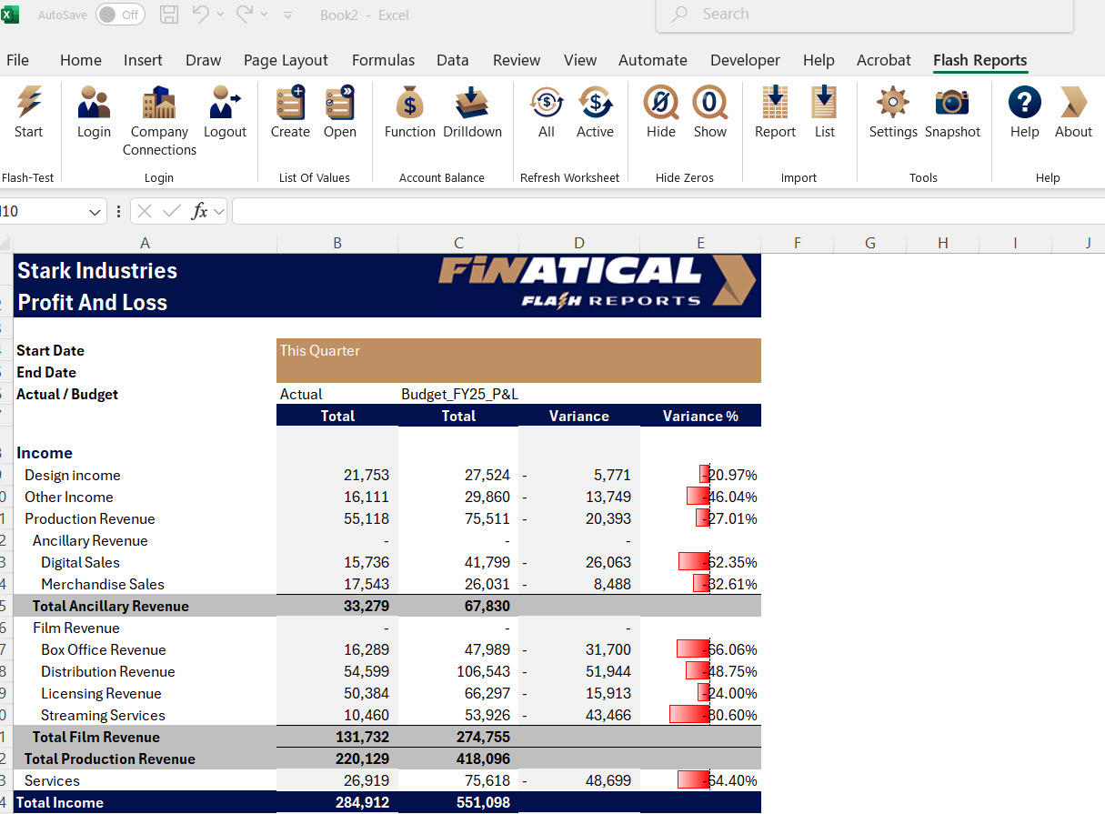Click Hide zeros icon
The height and width of the screenshot is (814, 1105).
pyautogui.click(x=661, y=102)
